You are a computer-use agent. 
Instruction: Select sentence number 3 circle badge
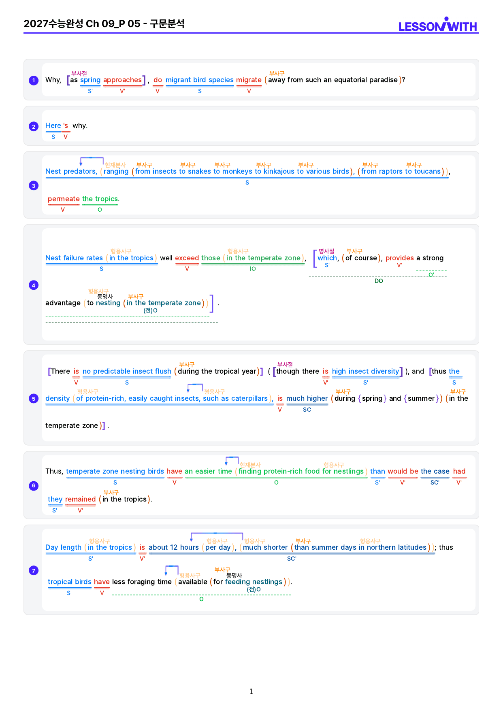click(x=34, y=186)
